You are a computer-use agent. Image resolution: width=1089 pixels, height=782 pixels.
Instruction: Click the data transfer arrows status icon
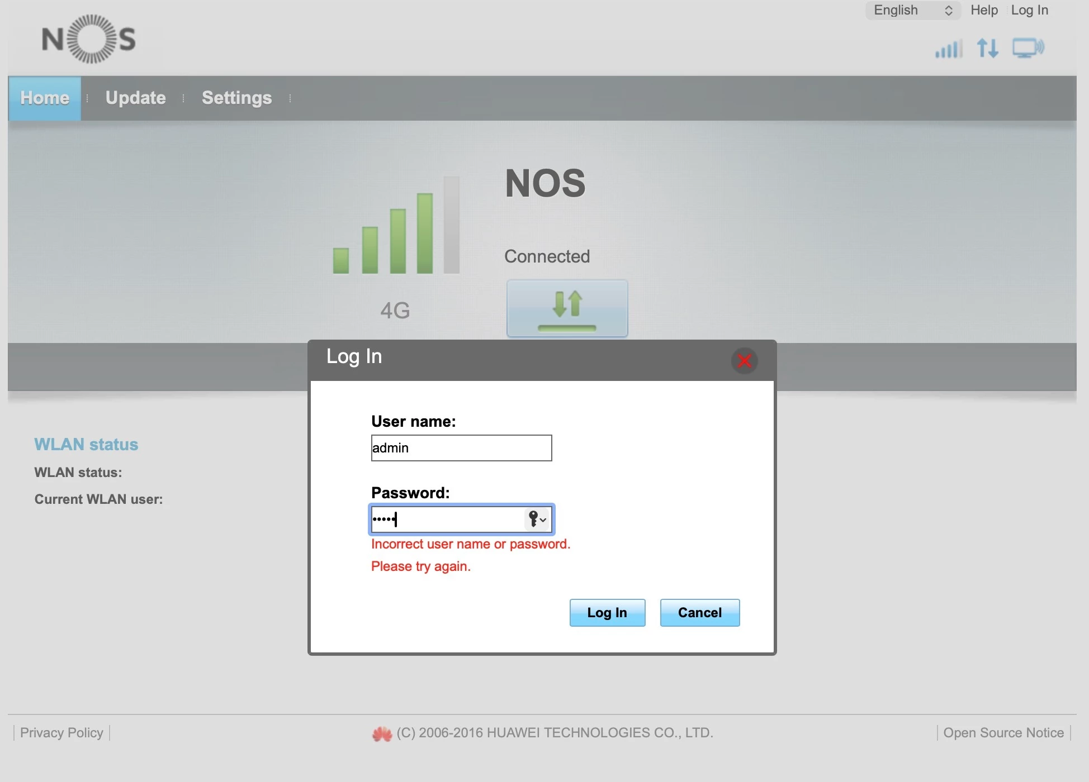pos(987,49)
